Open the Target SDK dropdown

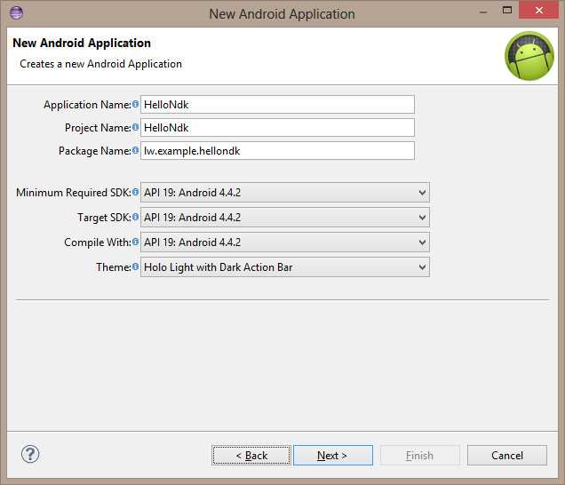click(x=285, y=218)
